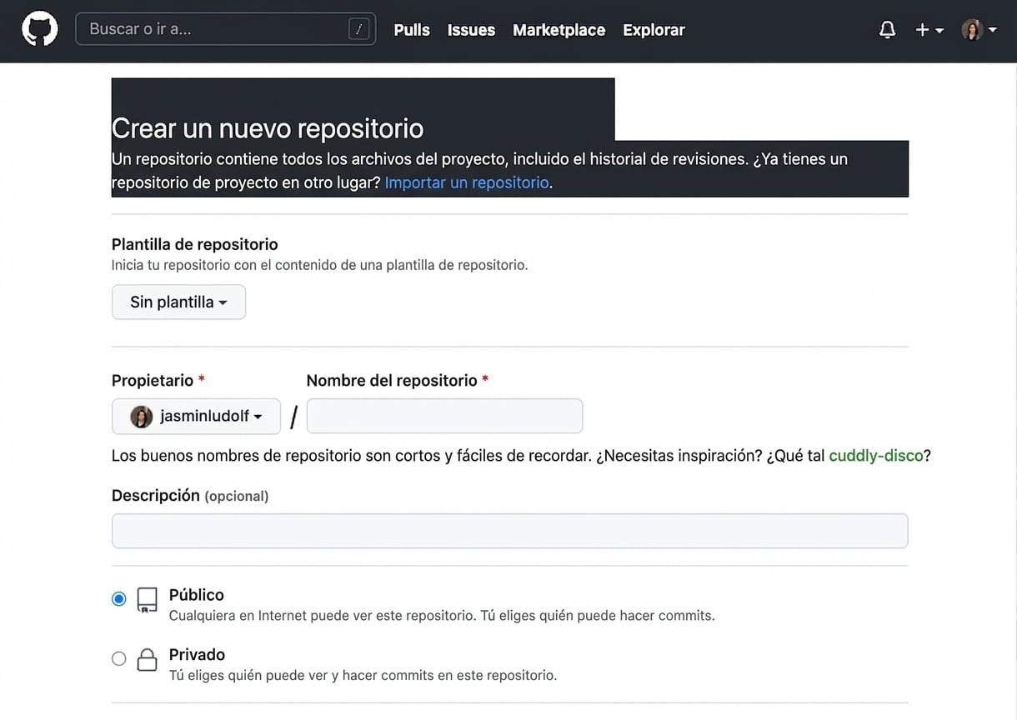The height and width of the screenshot is (720, 1017).
Task: Click the Plantilla de repositorio label
Action: click(x=195, y=244)
